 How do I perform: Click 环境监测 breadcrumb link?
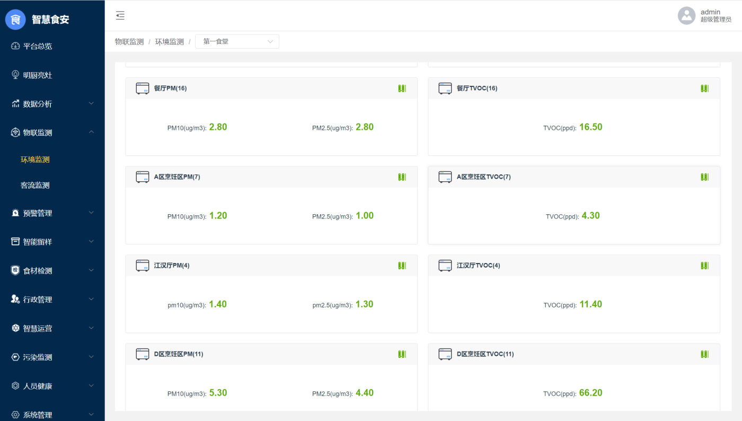point(169,42)
